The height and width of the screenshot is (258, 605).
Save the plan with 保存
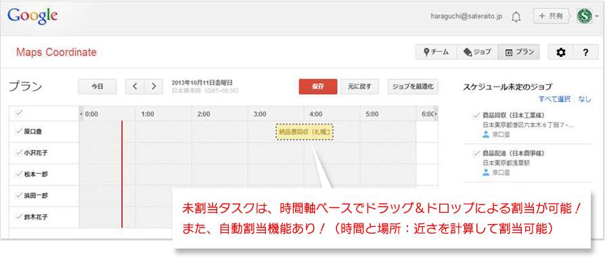tap(318, 87)
